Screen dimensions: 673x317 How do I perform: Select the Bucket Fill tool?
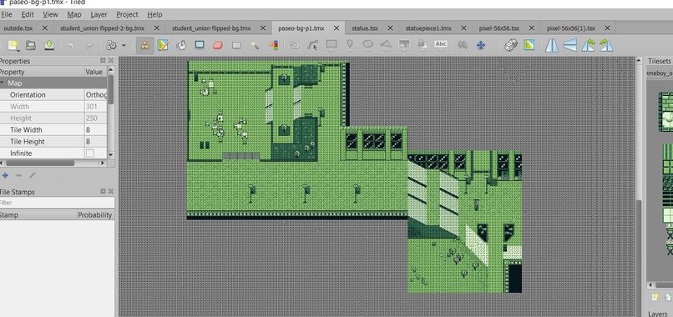coord(181,45)
